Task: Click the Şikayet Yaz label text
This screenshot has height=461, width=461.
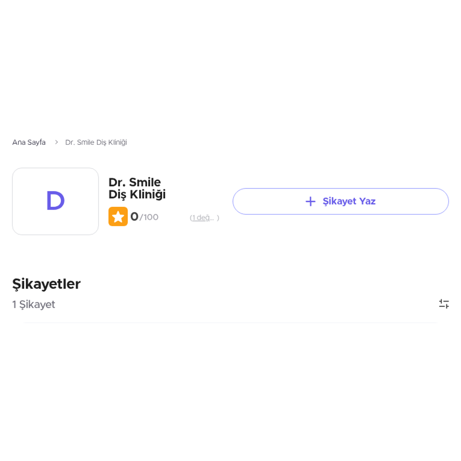Action: click(349, 201)
